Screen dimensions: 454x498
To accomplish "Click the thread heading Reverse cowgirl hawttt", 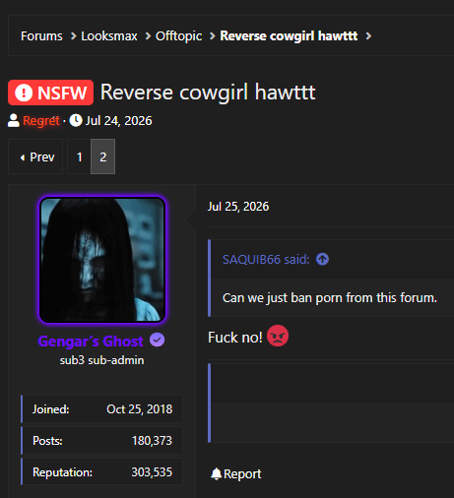I will tap(208, 93).
